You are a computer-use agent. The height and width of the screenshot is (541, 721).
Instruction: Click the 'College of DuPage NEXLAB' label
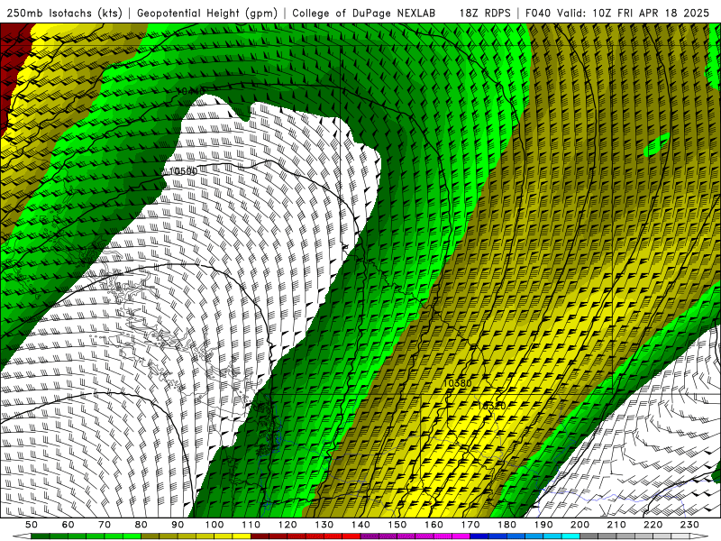[x=363, y=14]
